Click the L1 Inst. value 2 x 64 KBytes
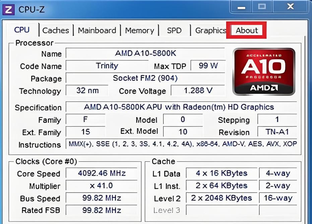The height and width of the screenshot is (224, 312). coord(222,185)
